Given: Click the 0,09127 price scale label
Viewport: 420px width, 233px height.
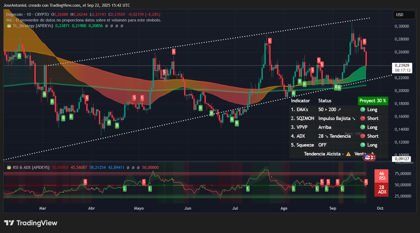Looking at the screenshot, I should coord(402,159).
